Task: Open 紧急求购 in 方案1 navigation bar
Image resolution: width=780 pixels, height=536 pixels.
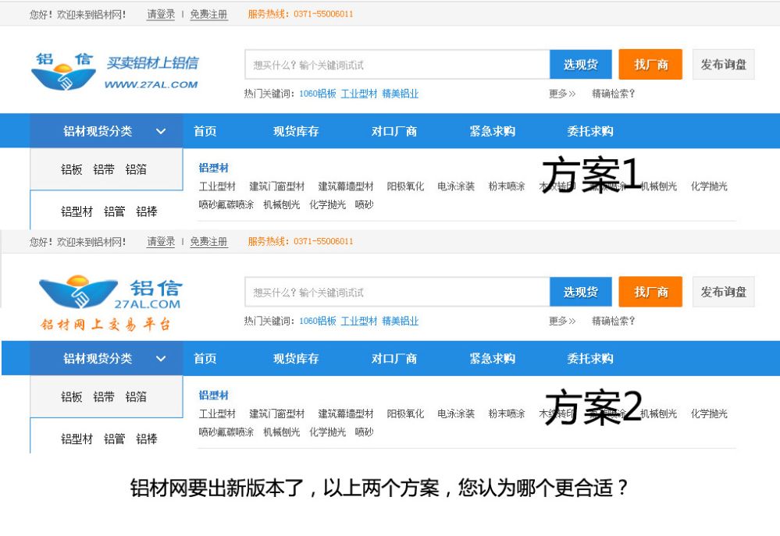Action: (493, 131)
